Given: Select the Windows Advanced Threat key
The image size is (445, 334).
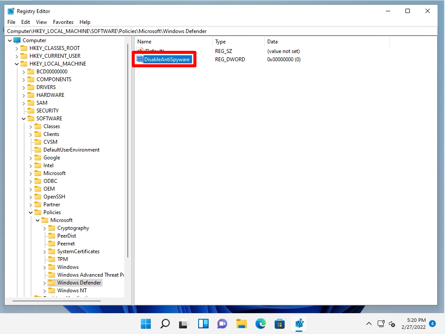Looking at the screenshot, I should click(x=90, y=275).
